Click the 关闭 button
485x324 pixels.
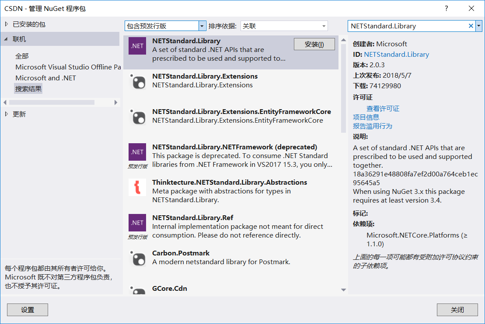(457, 310)
